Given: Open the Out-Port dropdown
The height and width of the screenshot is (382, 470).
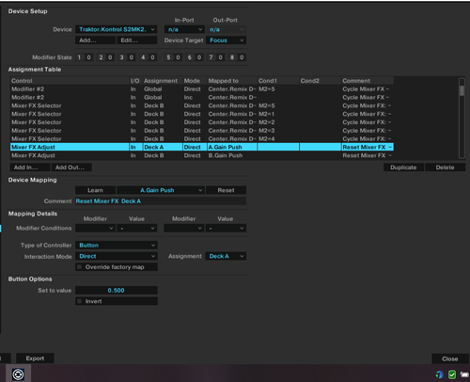Looking at the screenshot, I should pos(226,29).
